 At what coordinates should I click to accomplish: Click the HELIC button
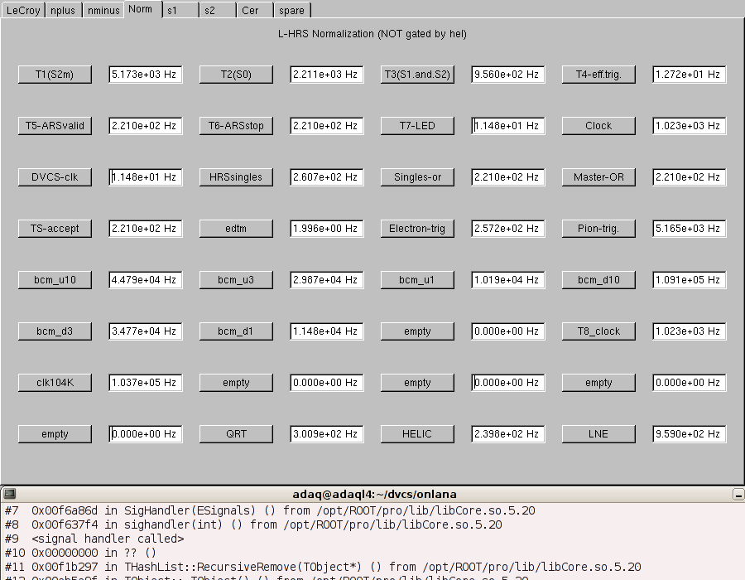click(417, 434)
